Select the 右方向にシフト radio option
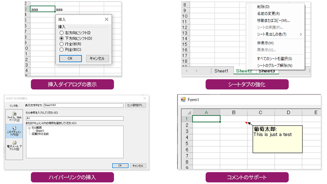This screenshot has height=184, width=327. [x=62, y=33]
